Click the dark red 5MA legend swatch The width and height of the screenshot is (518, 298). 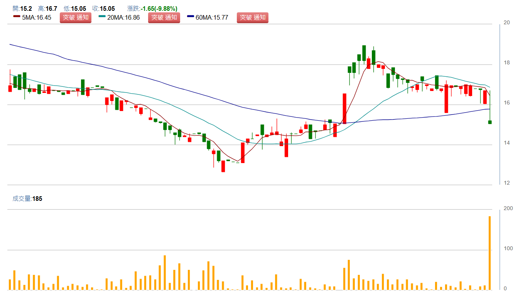tap(16, 17)
